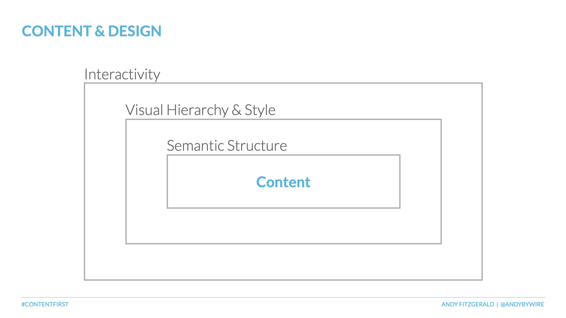Select the word Hierarchy

coord(197,110)
